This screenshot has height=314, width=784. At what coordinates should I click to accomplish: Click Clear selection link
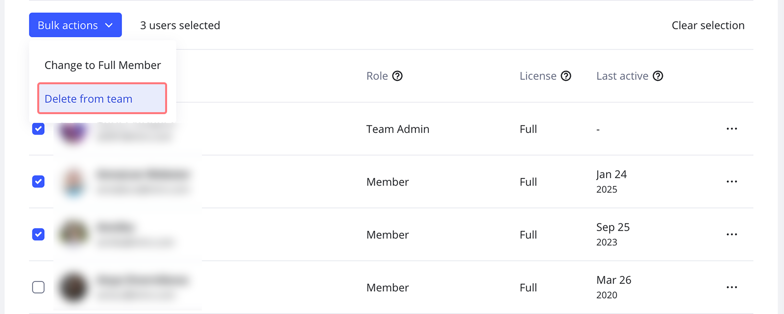point(708,25)
